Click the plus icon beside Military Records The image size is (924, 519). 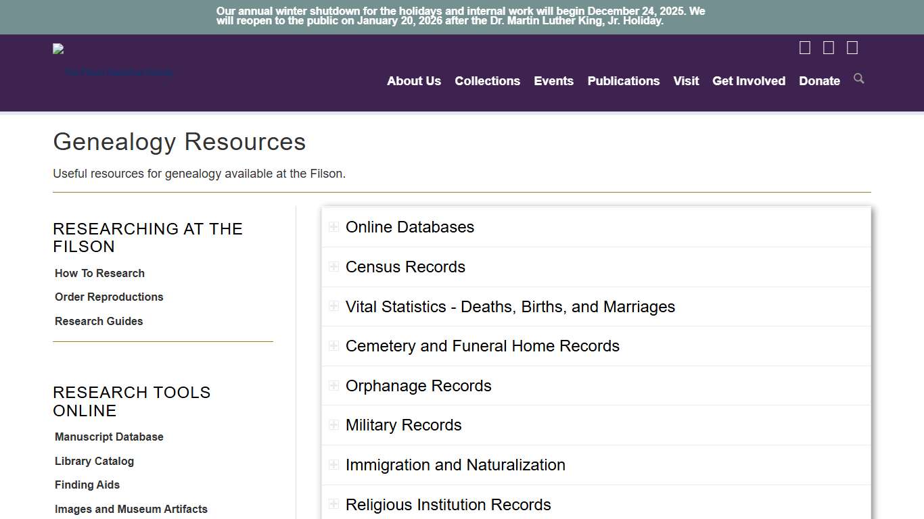point(333,425)
